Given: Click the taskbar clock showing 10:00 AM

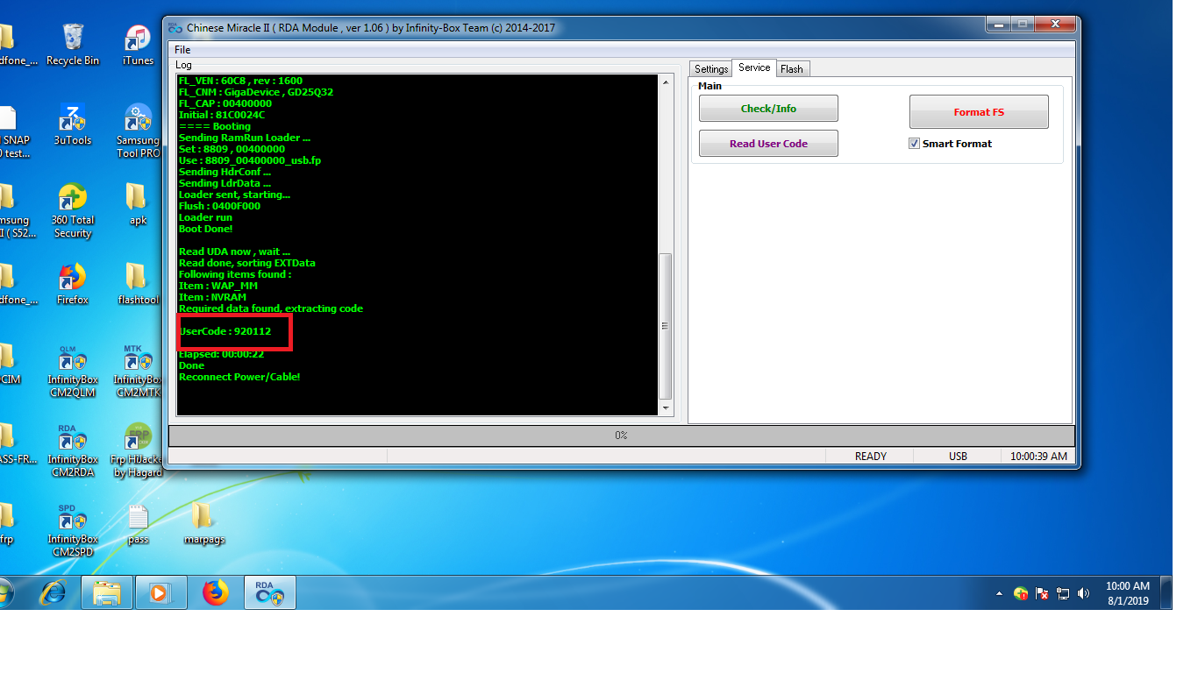Looking at the screenshot, I should 1127,593.
